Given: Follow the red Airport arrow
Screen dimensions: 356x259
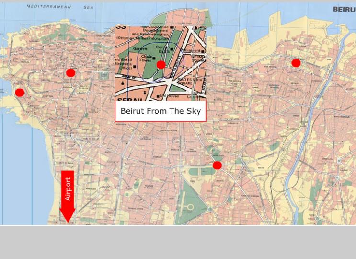Looking at the screenshot, I should click(68, 197).
